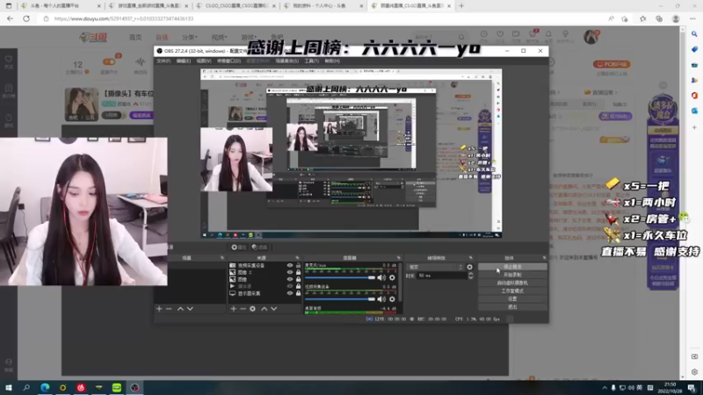Open 分类 dropdown in Douyu navigation
703x395 pixels.
coord(190,37)
